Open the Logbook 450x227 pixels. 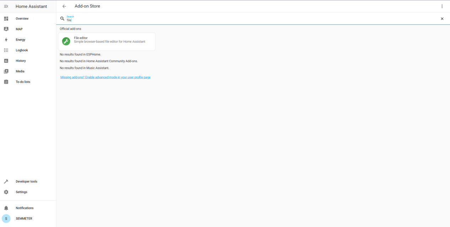pos(28,50)
